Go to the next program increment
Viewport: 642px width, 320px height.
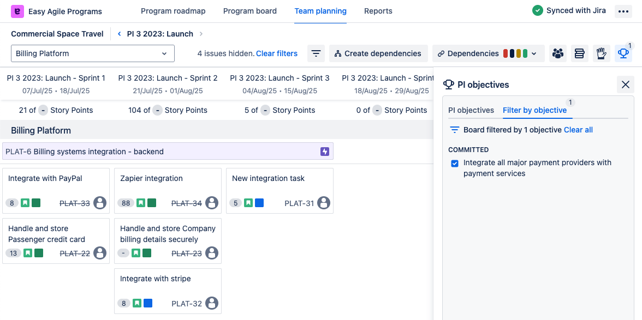coord(201,34)
